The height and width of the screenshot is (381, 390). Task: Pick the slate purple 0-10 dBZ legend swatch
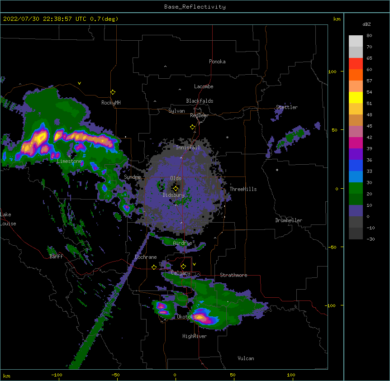click(x=356, y=211)
